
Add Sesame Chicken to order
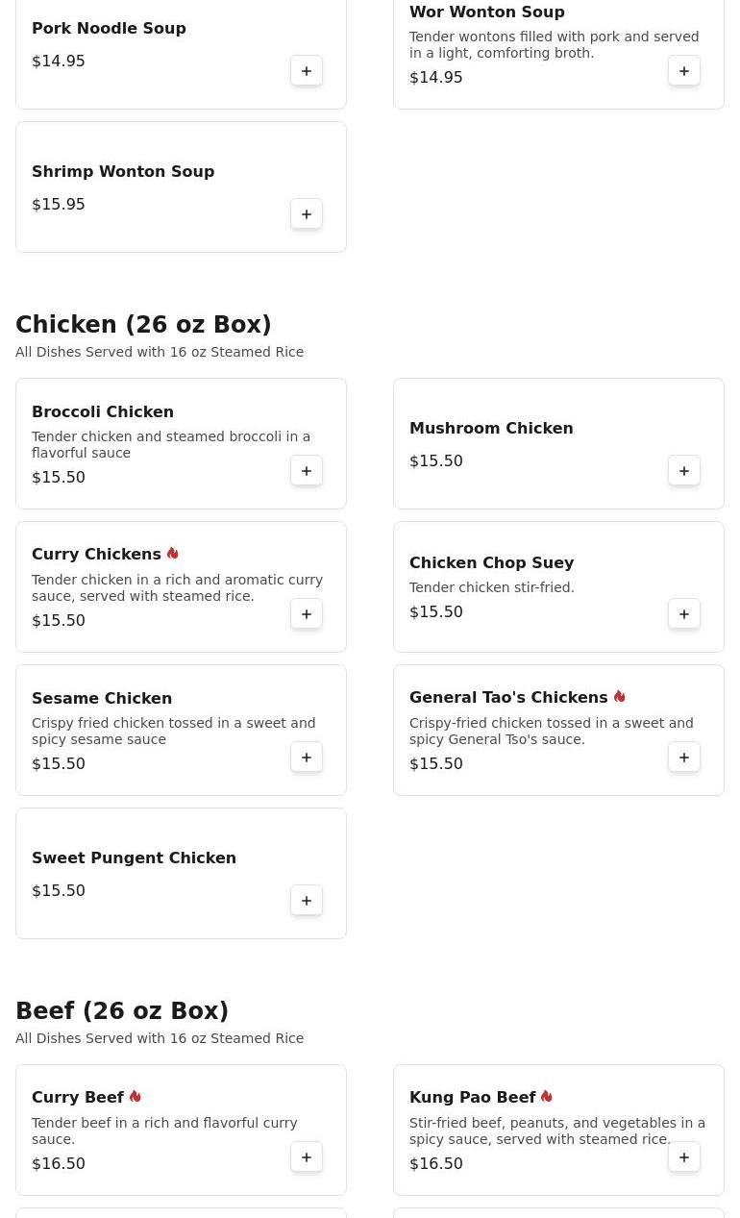click(x=307, y=758)
